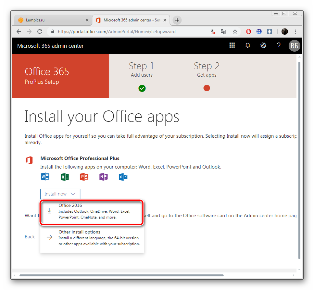Click the ВБ account avatar
This screenshot has width=314, height=290.
pos(294,46)
